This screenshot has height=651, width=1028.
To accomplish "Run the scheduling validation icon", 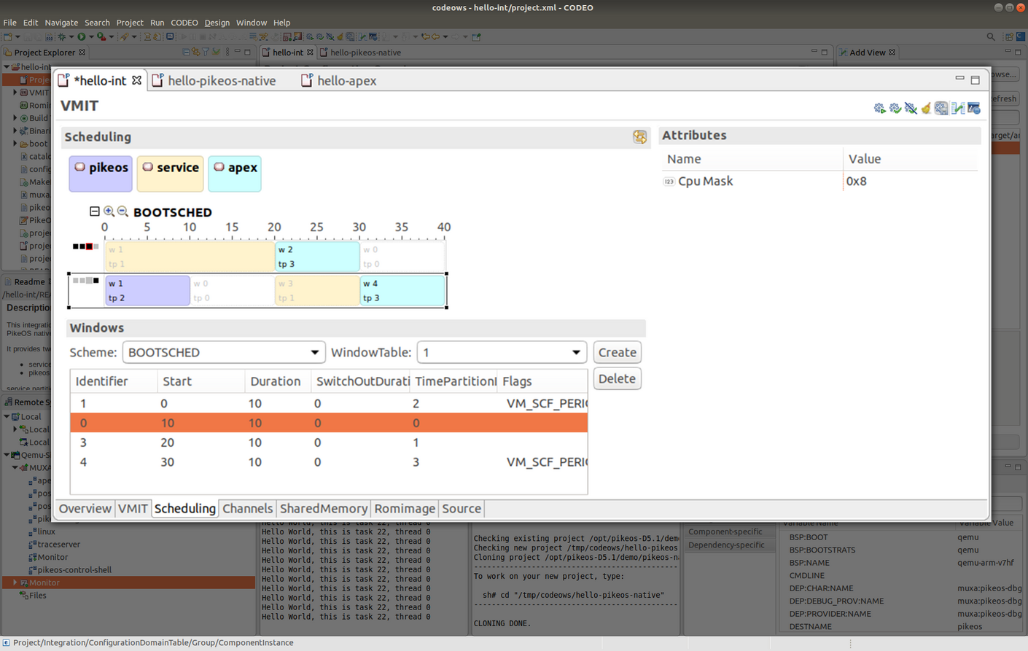I will 879,107.
